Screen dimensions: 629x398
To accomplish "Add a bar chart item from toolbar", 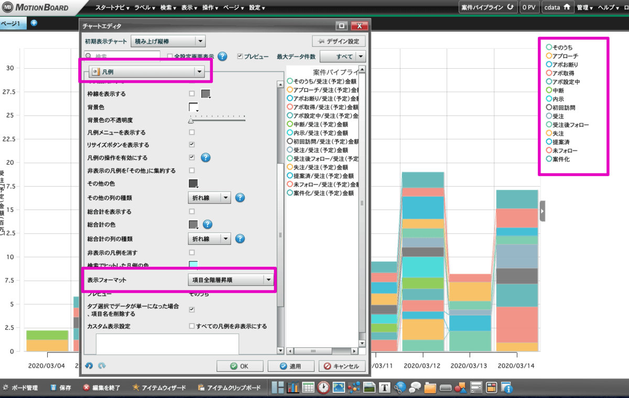I will point(292,388).
